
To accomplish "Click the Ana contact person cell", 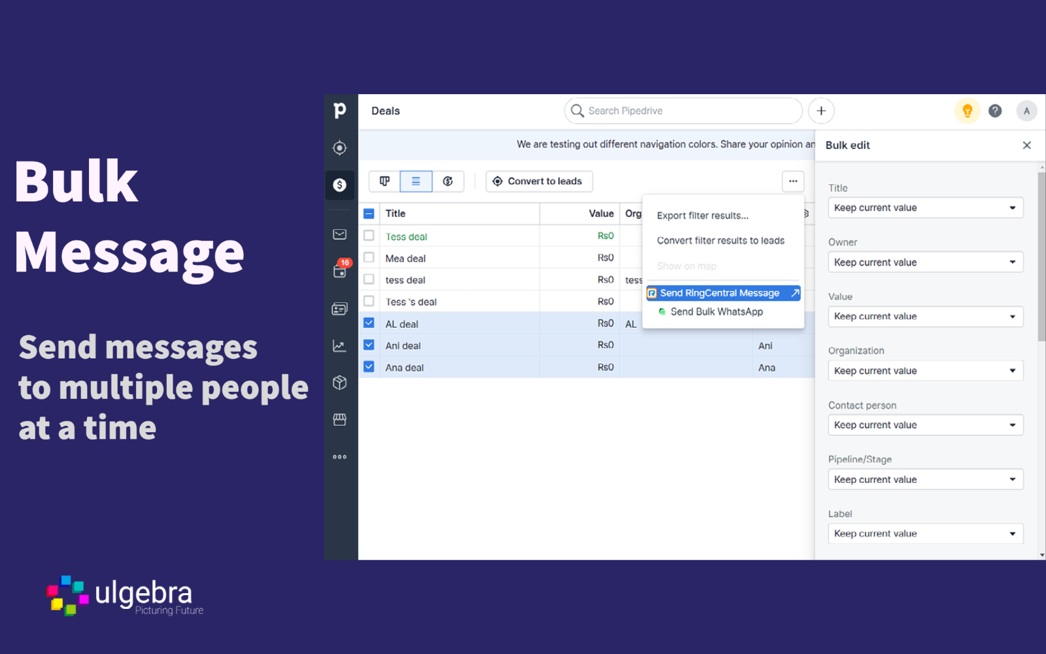I will tap(767, 368).
